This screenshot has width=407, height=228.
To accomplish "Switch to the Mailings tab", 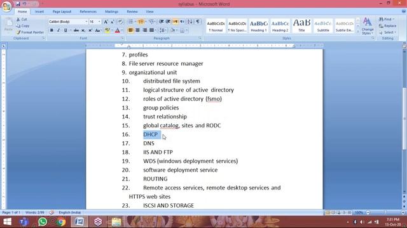I will tap(111, 11).
